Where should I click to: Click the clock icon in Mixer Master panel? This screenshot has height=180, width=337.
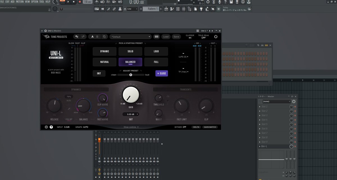(294, 101)
